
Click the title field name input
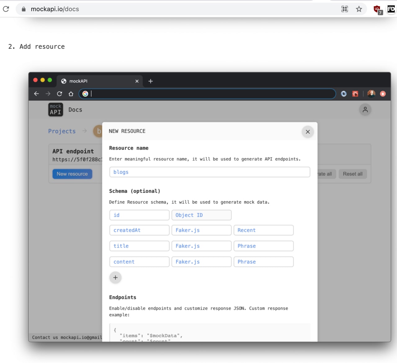coord(140,246)
